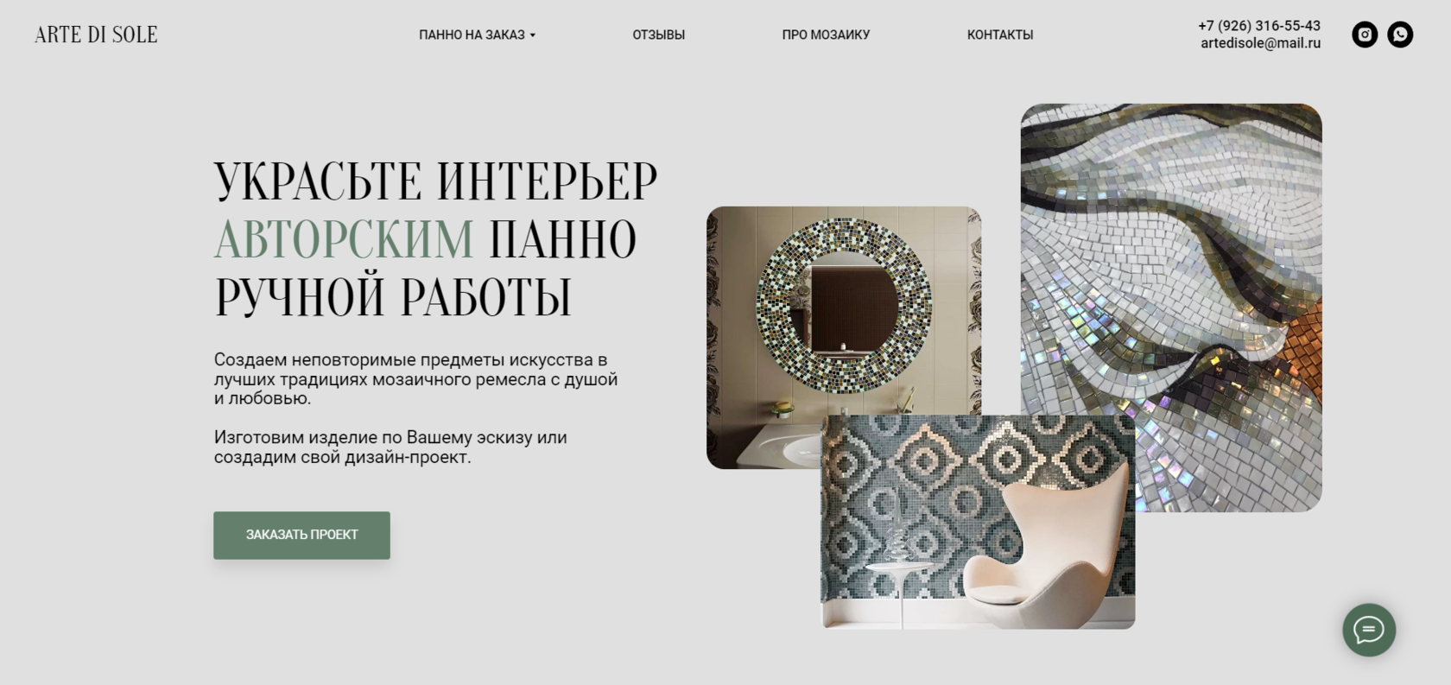Navigate to ПРО МОЗАИКУ page
This screenshot has width=1451, height=685.
(x=826, y=35)
